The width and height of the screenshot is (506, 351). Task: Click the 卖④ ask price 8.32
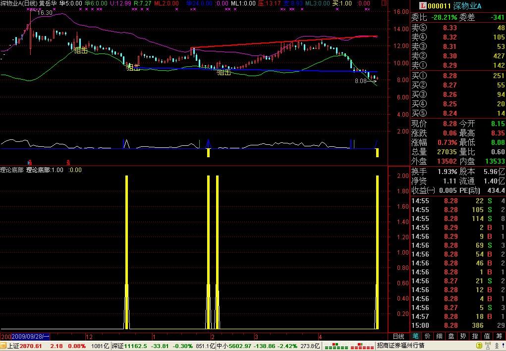[450, 38]
